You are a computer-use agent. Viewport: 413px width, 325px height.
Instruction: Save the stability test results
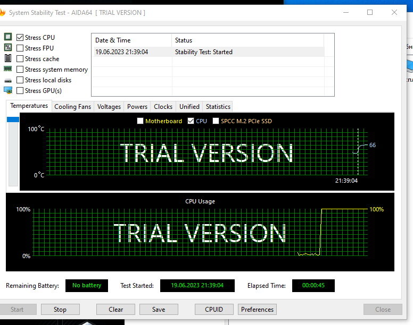pyautogui.click(x=159, y=310)
